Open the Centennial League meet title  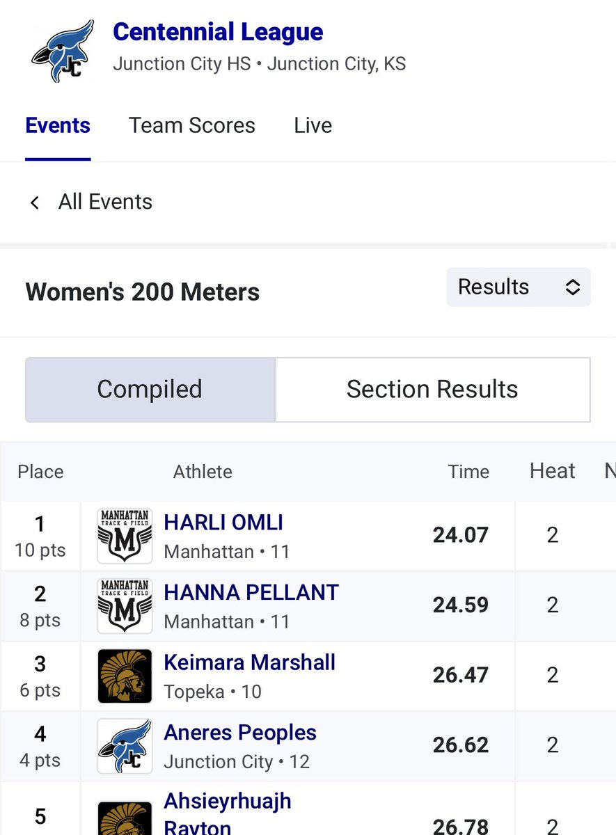coord(218,32)
